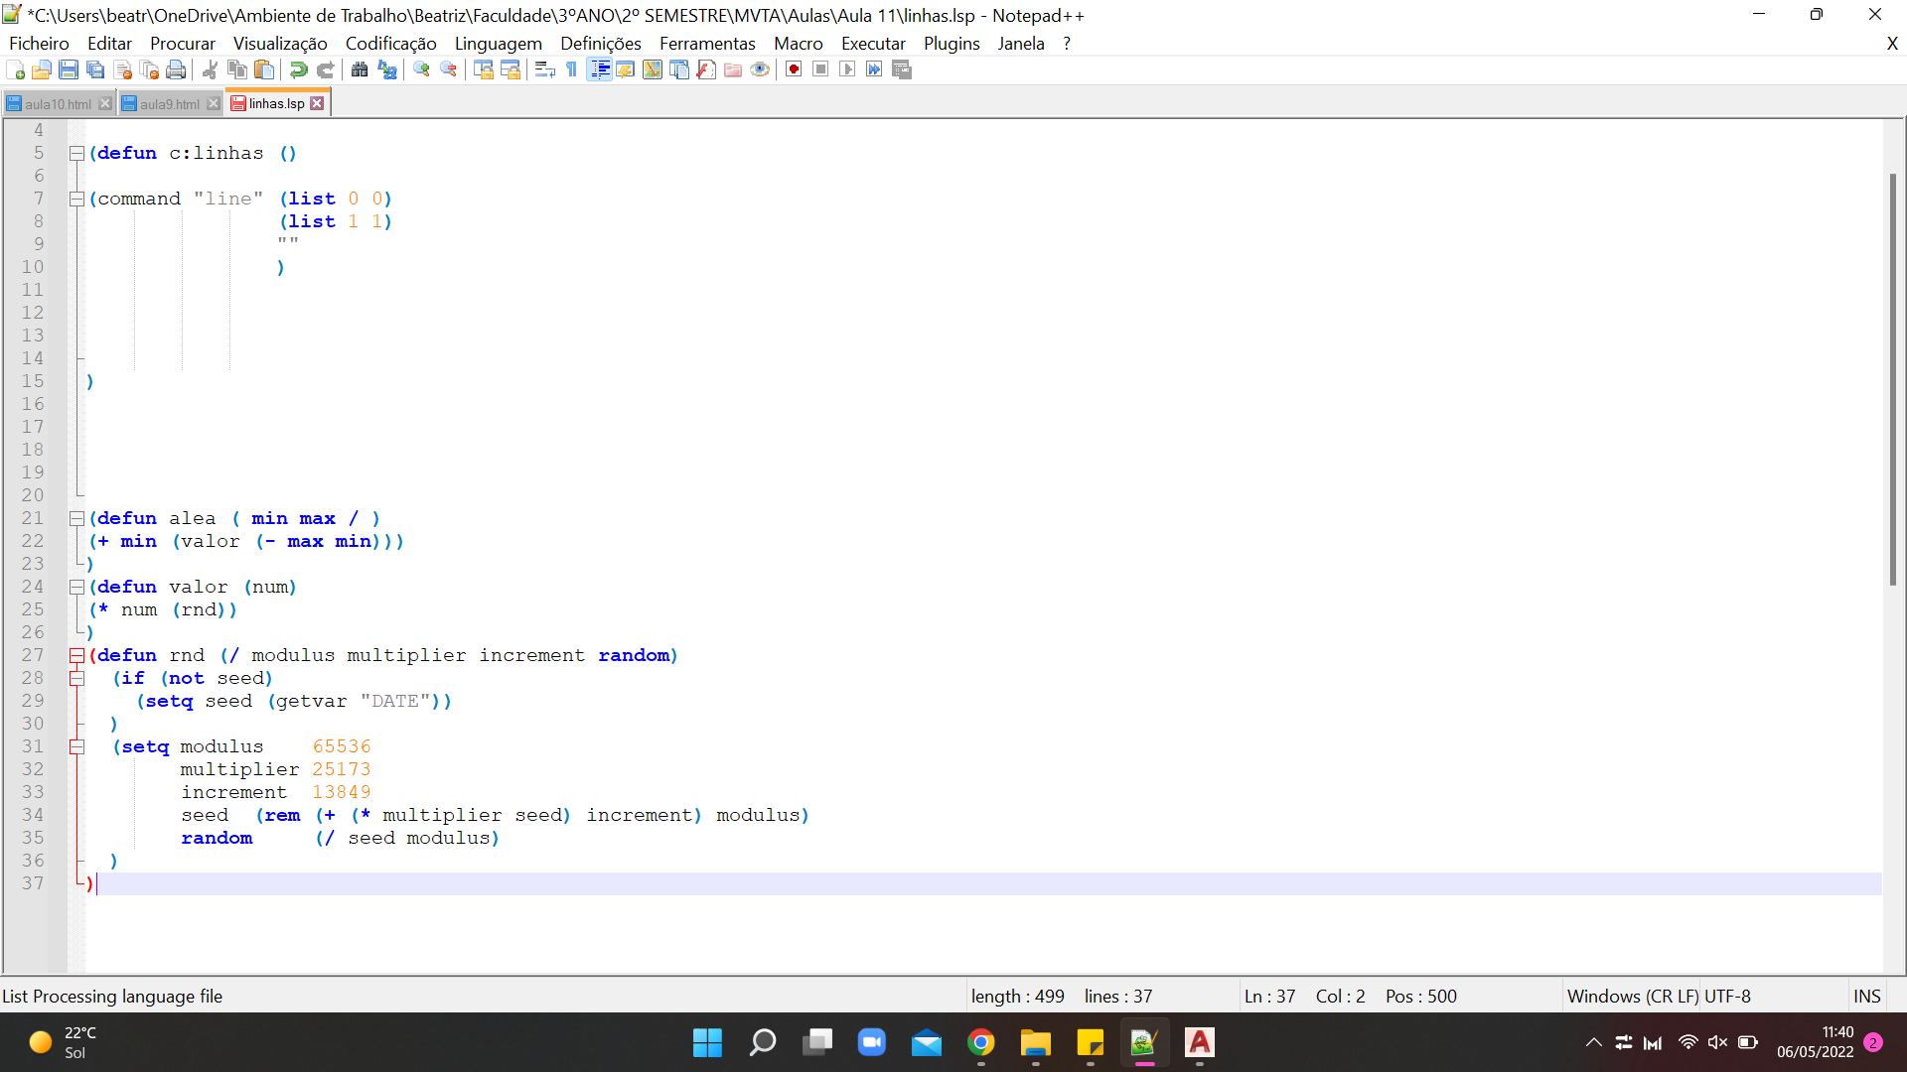Collapse the setq modulus fold on line 31
Image resolution: width=1907 pixels, height=1072 pixels.
pyautogui.click(x=76, y=747)
